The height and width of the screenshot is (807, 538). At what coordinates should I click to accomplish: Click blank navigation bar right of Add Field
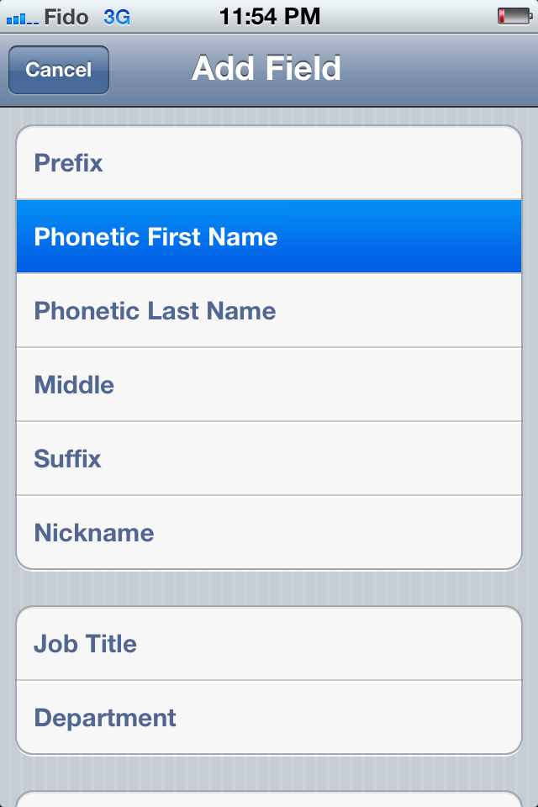pos(446,70)
